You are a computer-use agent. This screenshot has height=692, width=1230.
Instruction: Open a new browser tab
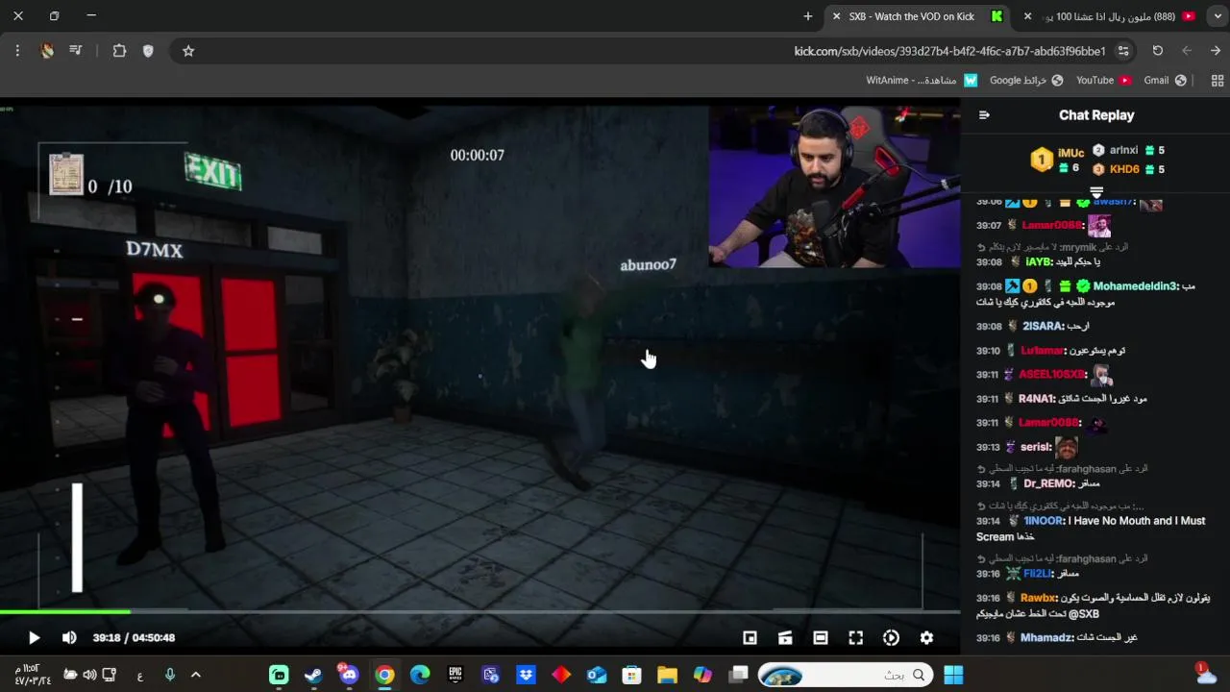click(x=807, y=16)
